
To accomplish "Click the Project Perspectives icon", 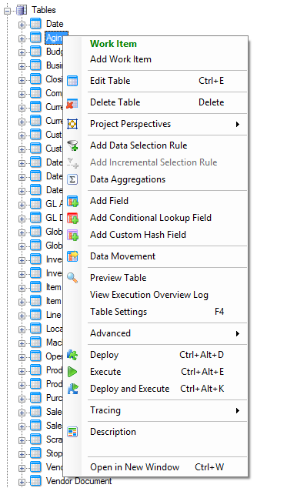I will coord(72,124).
